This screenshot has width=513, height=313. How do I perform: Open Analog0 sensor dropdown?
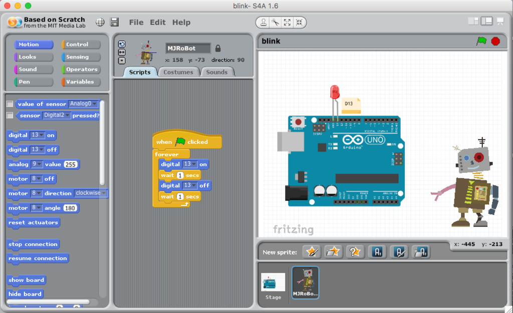click(84, 104)
